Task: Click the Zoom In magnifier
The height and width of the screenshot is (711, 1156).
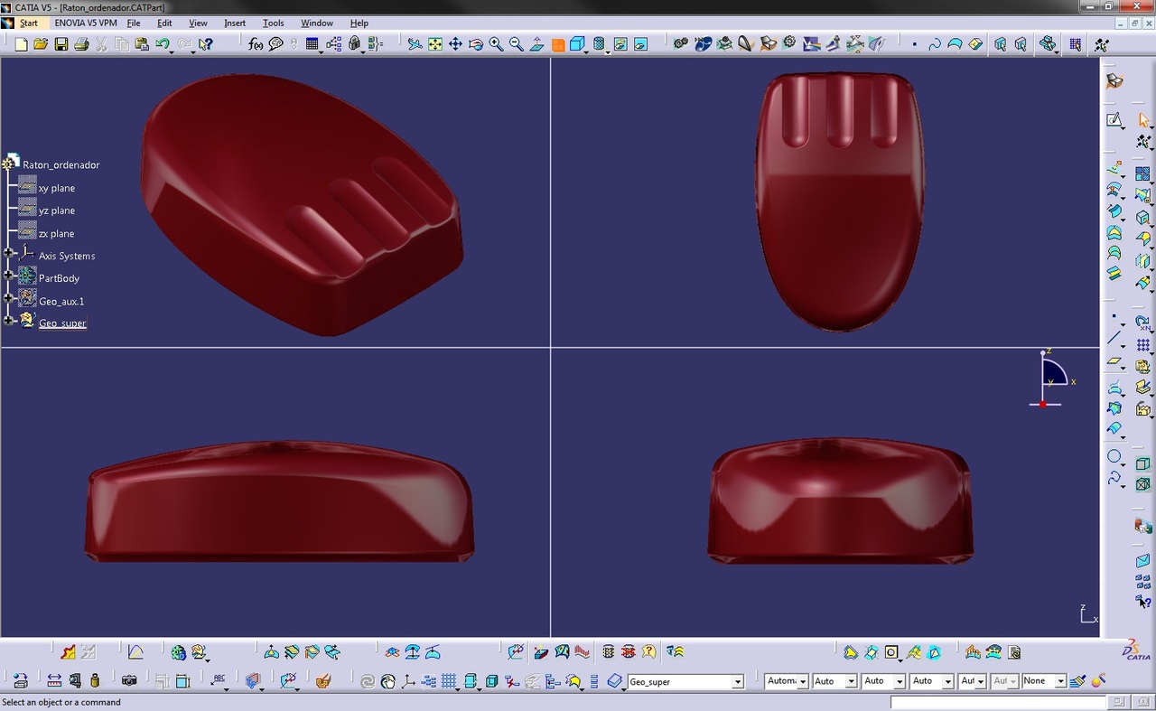Action: tap(496, 43)
